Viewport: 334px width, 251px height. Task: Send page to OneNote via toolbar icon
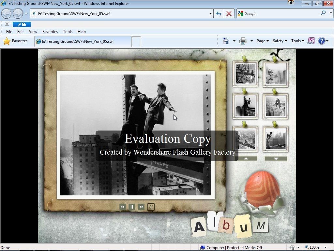tap(311, 41)
